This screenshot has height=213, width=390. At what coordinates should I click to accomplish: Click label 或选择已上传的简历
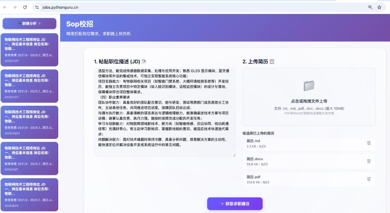click(x=258, y=133)
